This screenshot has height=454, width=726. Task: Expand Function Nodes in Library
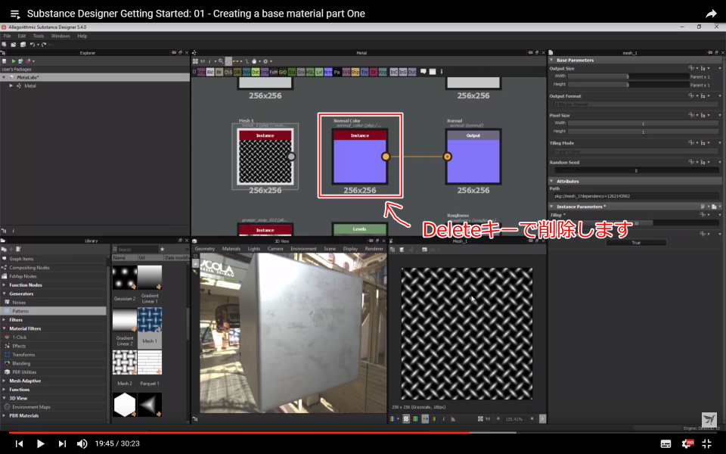[5, 285]
